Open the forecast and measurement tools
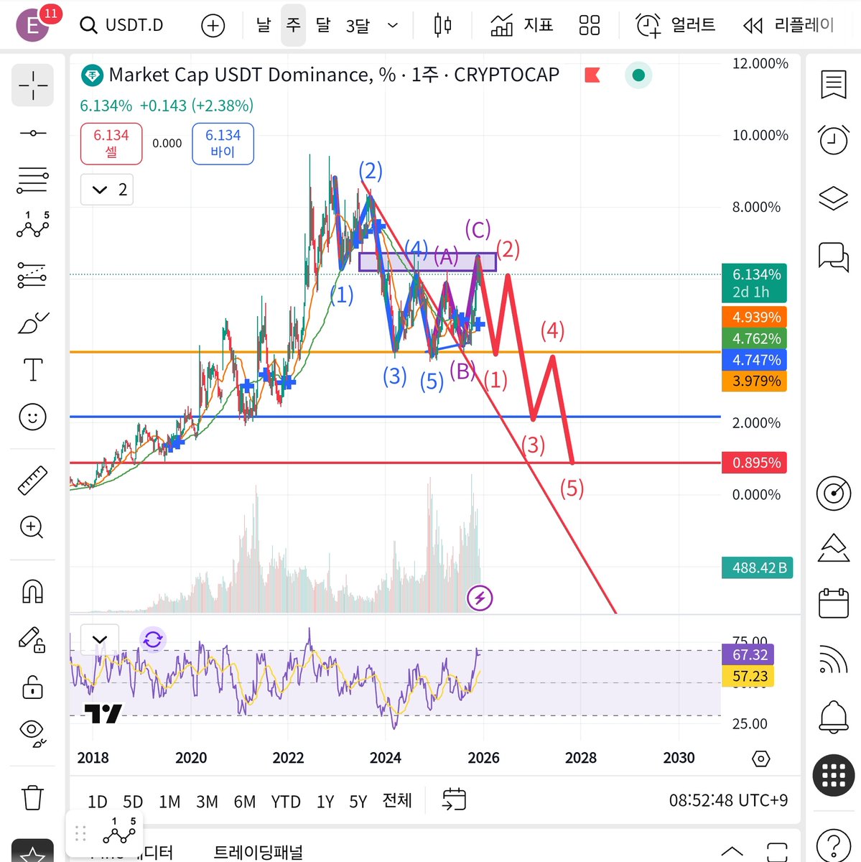This screenshot has width=861, height=862. pyautogui.click(x=33, y=274)
